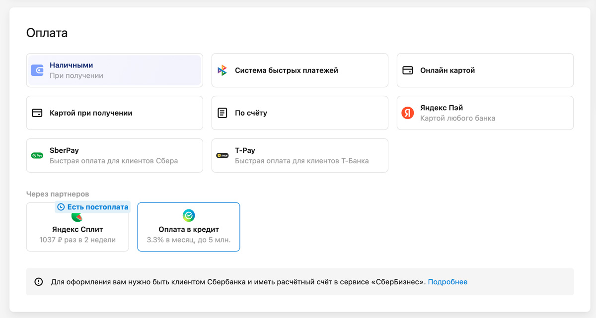The height and width of the screenshot is (318, 596).
Task: Click the wallet icon for cash payment
Action: click(37, 70)
